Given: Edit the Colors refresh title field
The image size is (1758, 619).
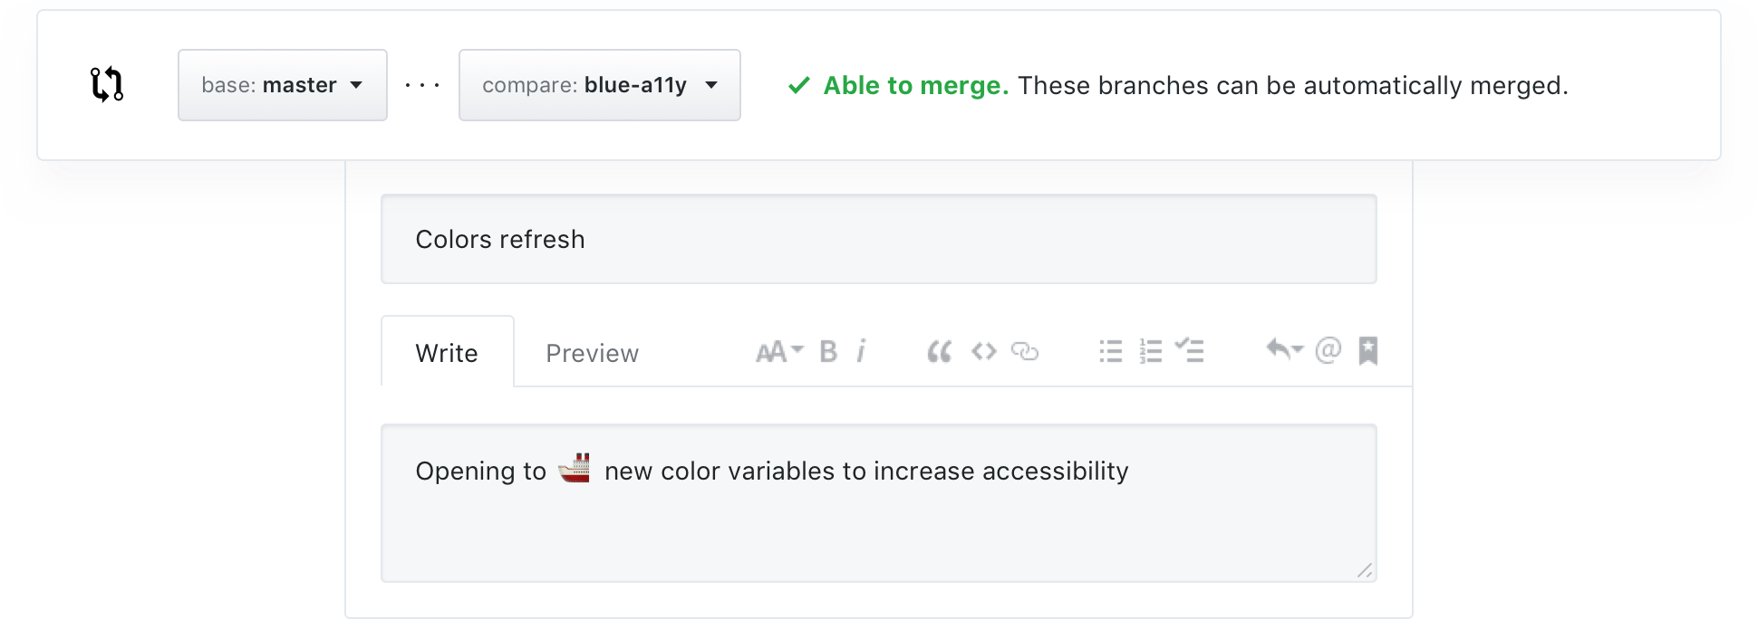Looking at the screenshot, I should point(877,239).
